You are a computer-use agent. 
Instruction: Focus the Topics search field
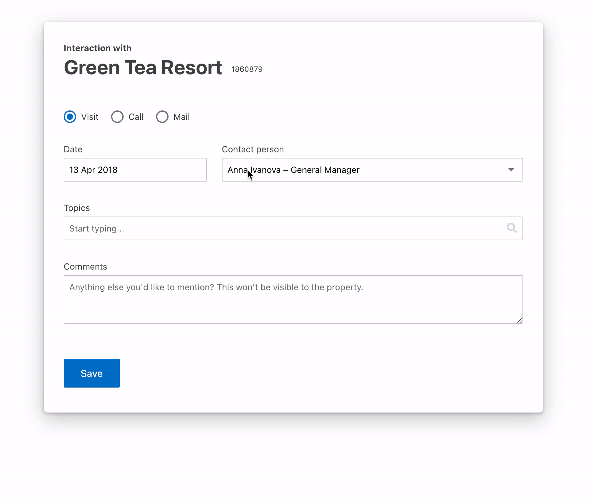tap(293, 228)
